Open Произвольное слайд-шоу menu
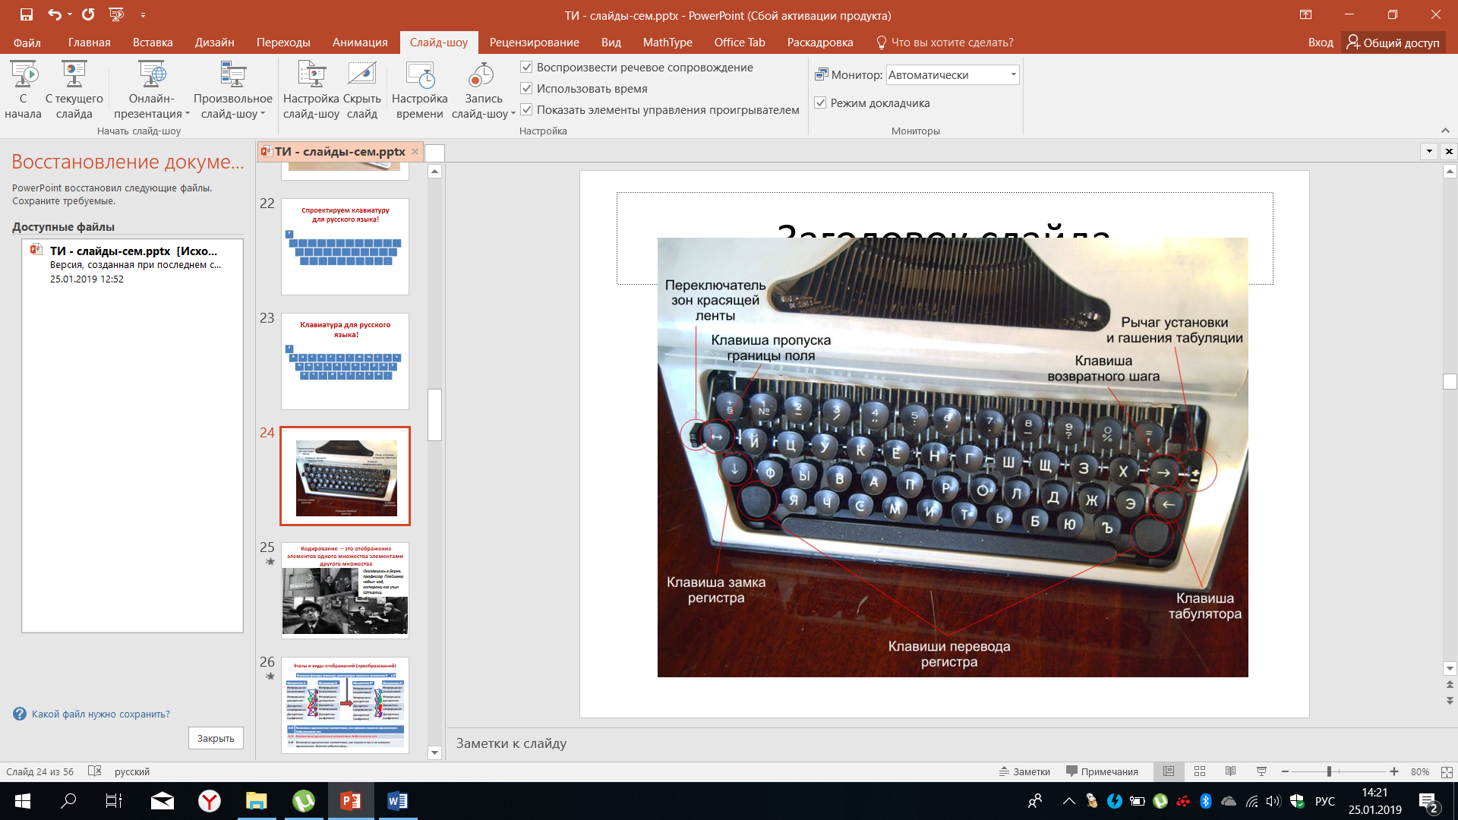This screenshot has height=820, width=1458. pyautogui.click(x=233, y=90)
